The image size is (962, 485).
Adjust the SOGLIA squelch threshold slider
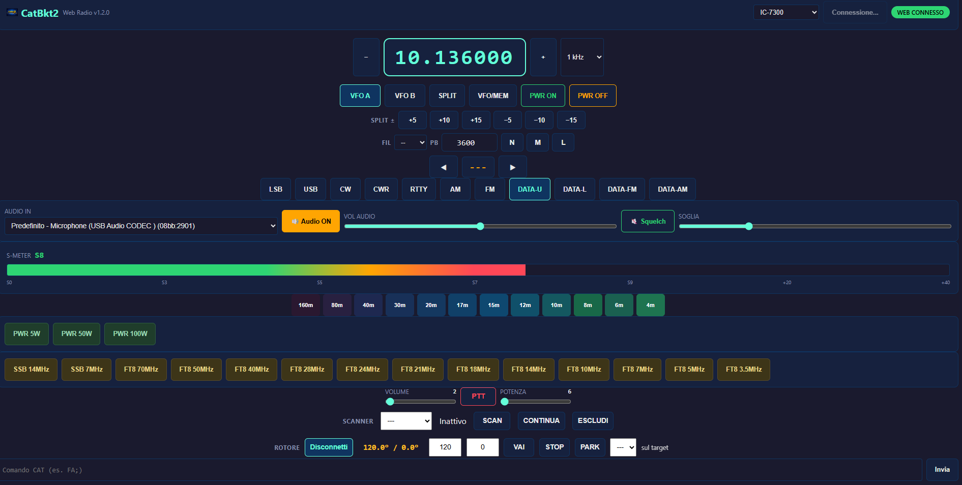pyautogui.click(x=815, y=226)
